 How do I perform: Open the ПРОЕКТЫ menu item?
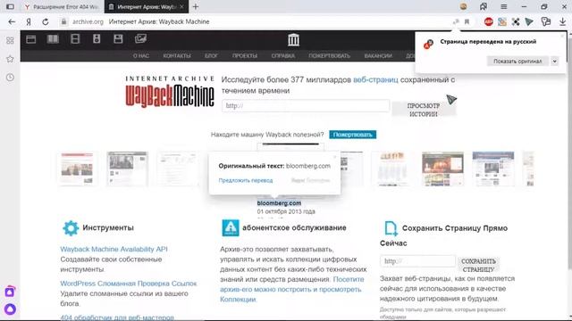[x=245, y=55]
